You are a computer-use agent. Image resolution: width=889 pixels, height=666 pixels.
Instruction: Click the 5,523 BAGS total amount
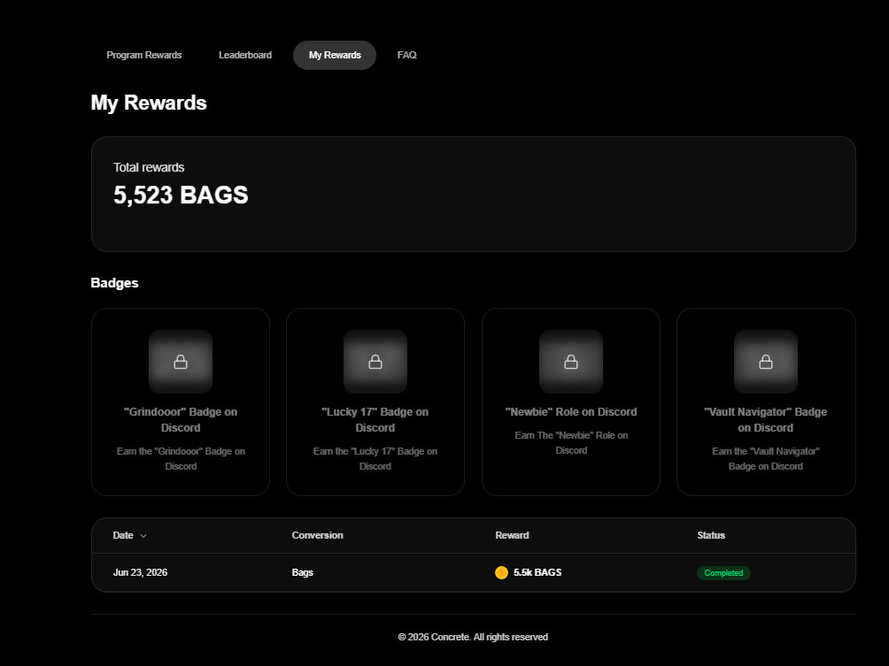click(x=181, y=195)
